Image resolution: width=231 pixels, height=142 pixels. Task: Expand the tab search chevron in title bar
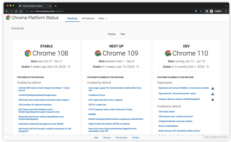(x=226, y=6)
